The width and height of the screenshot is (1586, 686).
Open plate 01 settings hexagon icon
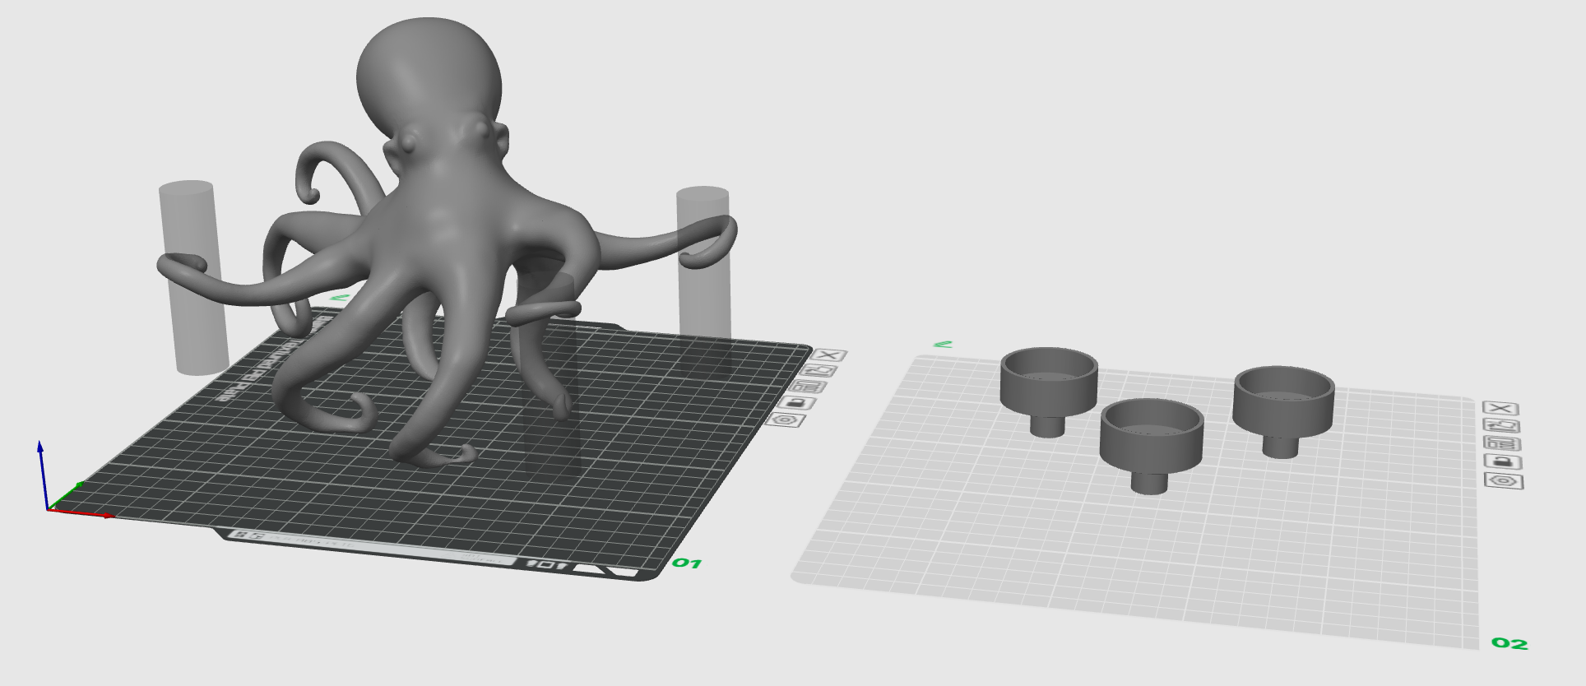pyautogui.click(x=786, y=419)
